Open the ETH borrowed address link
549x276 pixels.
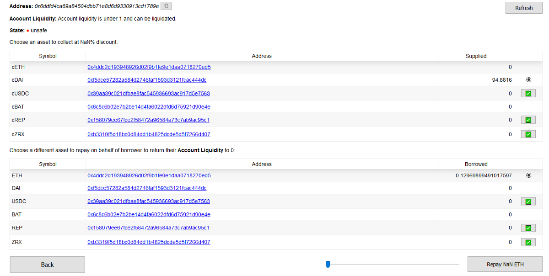(x=149, y=175)
